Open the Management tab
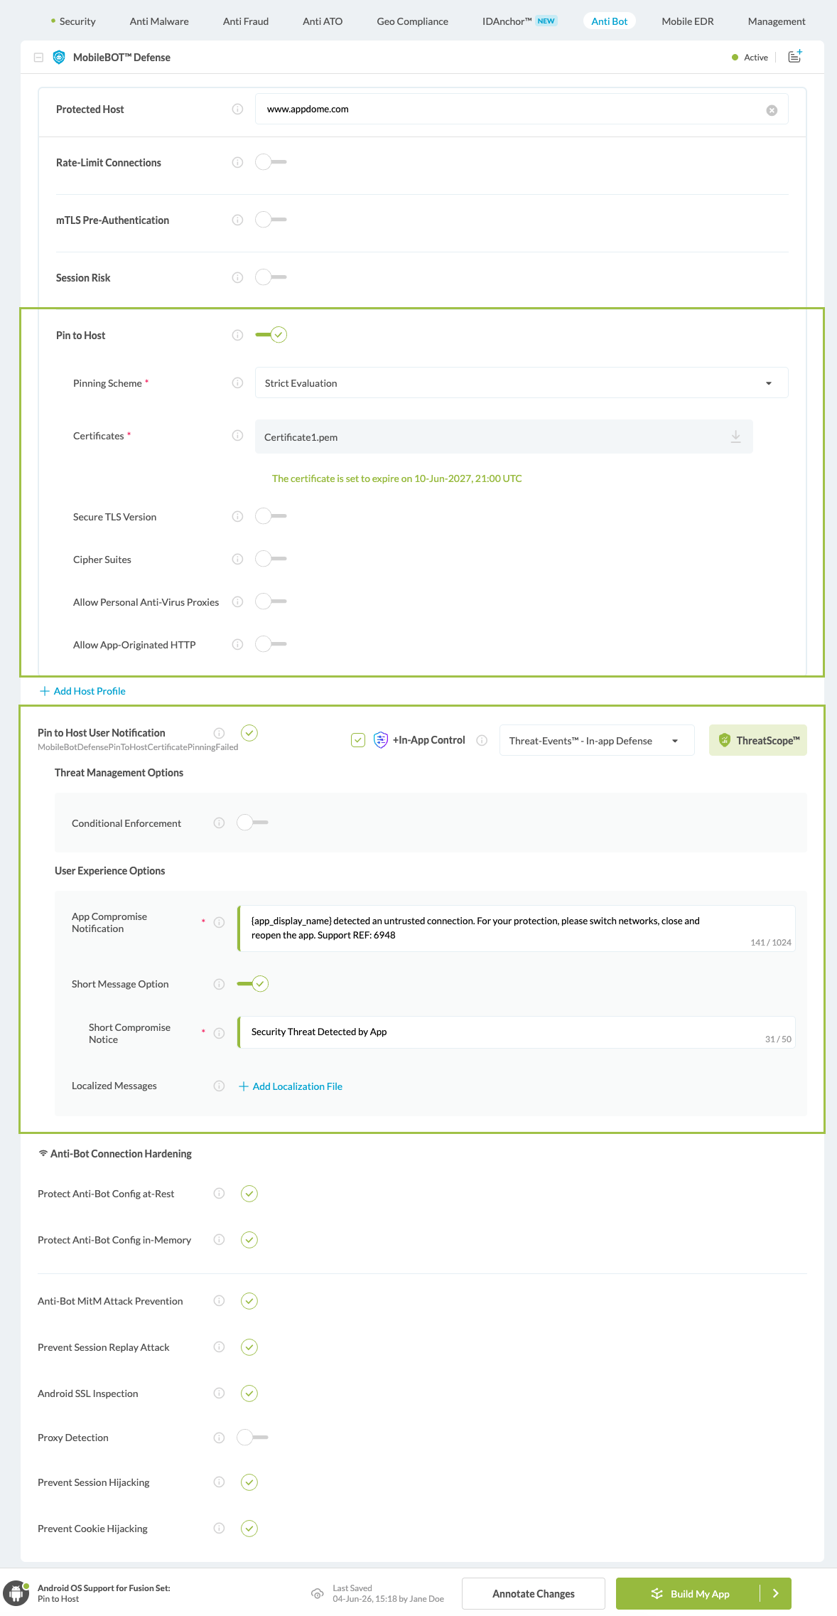This screenshot has height=1616, width=837. point(777,21)
